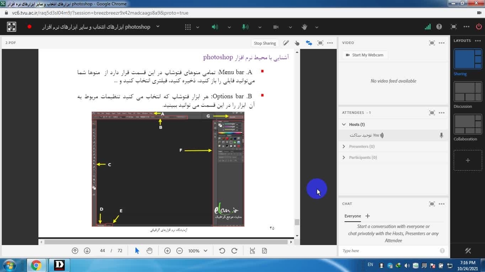Open the 100% zoom level dropdown
Image resolution: width=485 pixels, height=272 pixels.
(x=205, y=251)
